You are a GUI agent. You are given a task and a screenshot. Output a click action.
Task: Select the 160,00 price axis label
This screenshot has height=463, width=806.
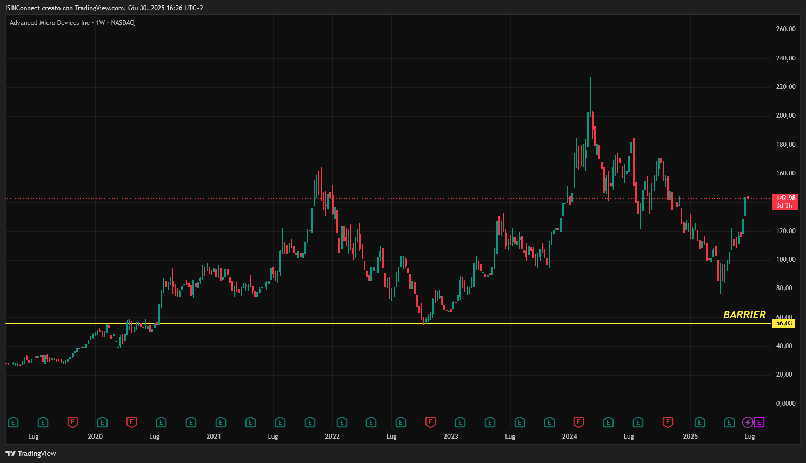click(x=785, y=173)
